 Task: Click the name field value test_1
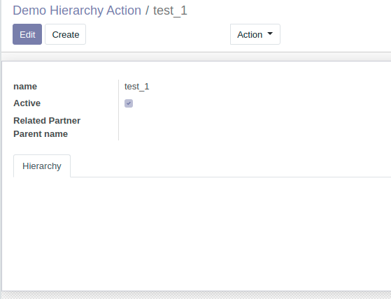136,87
